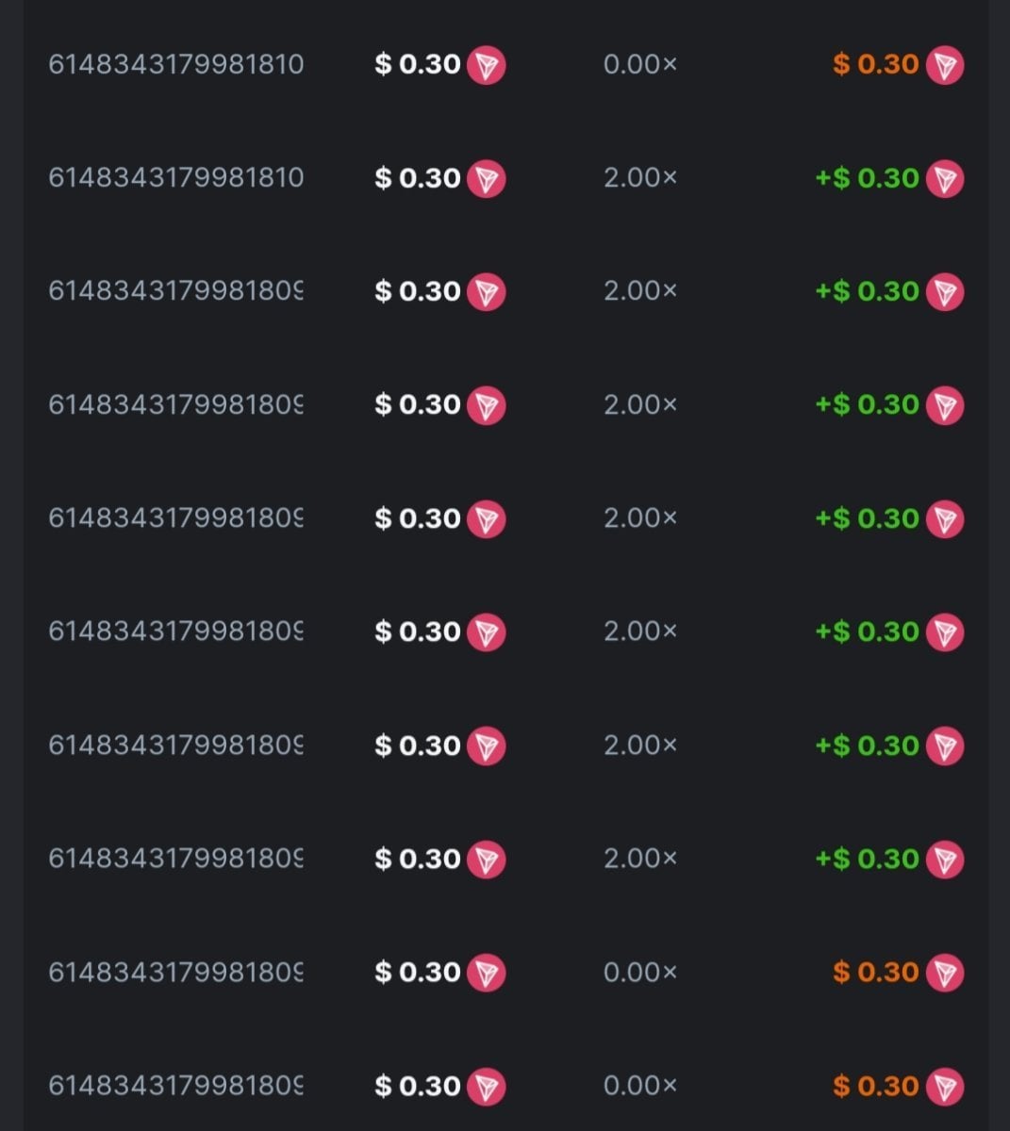
Task: Click the 2.00× multiplier in the second row
Action: tap(640, 178)
